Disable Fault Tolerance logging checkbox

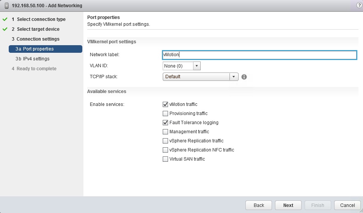(165, 123)
